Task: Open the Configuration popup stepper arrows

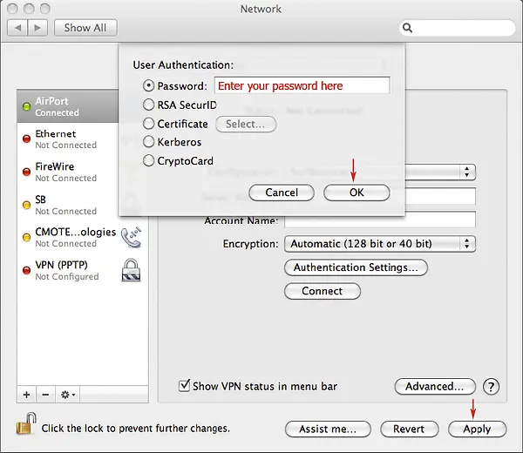Action: point(467,172)
